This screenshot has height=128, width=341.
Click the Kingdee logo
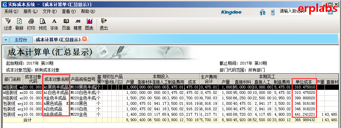pos(231,12)
